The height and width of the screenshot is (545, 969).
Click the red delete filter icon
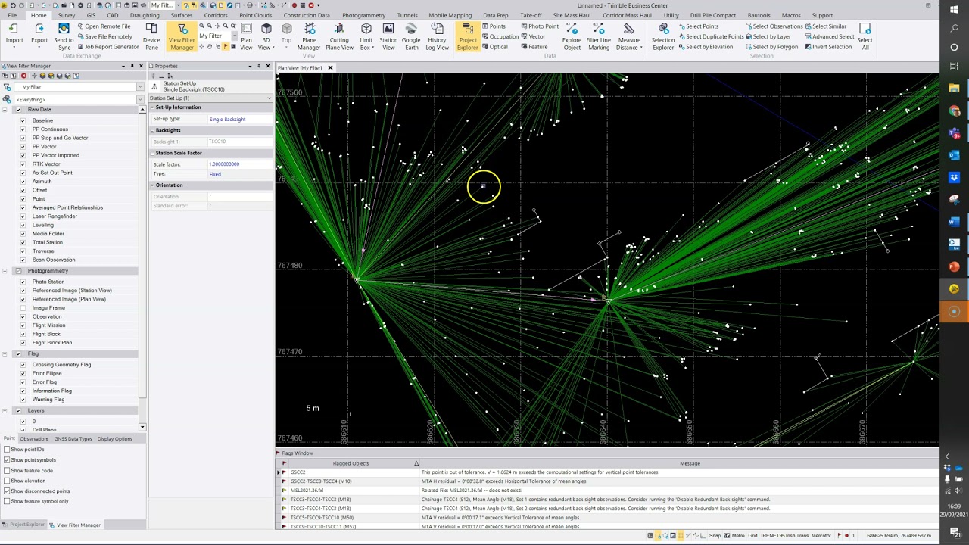pyautogui.click(x=23, y=76)
